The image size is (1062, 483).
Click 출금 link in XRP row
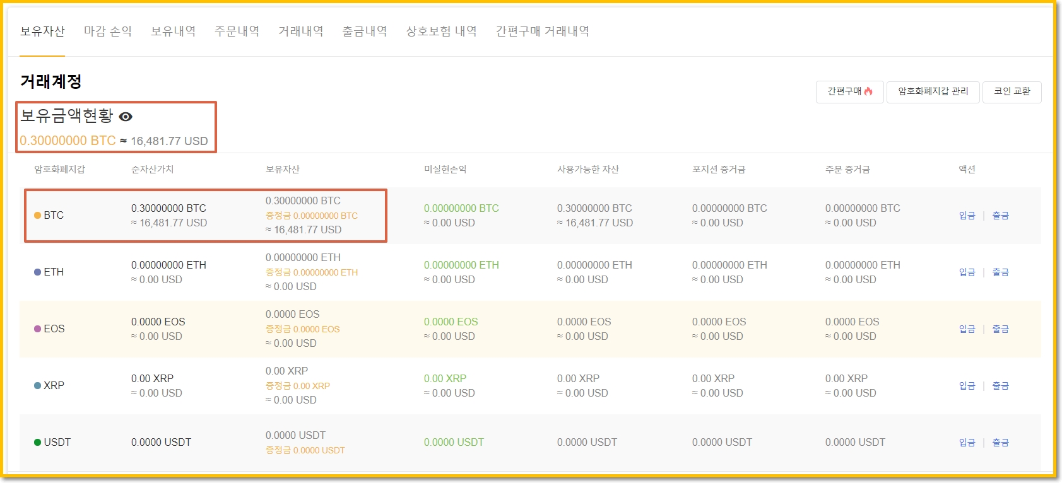[1000, 386]
